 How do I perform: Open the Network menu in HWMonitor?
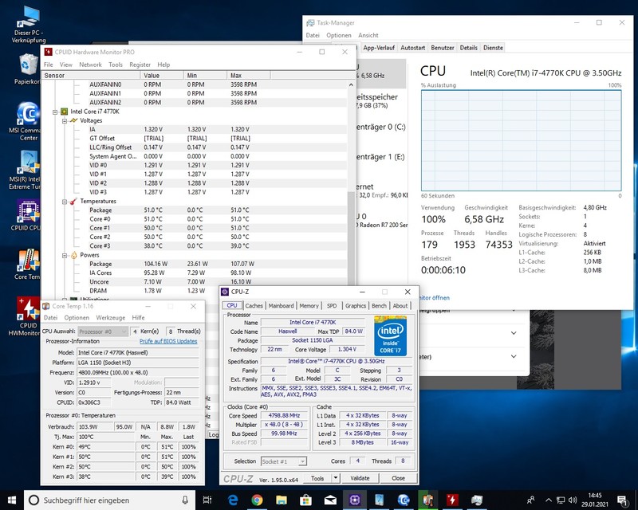(90, 65)
